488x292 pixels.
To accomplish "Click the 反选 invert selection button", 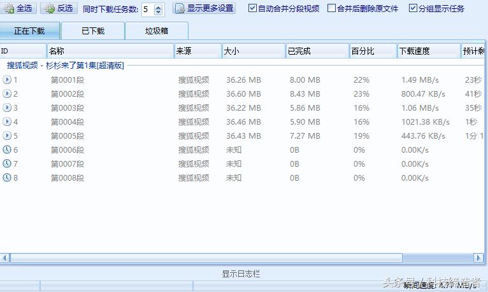I will tap(59, 8).
